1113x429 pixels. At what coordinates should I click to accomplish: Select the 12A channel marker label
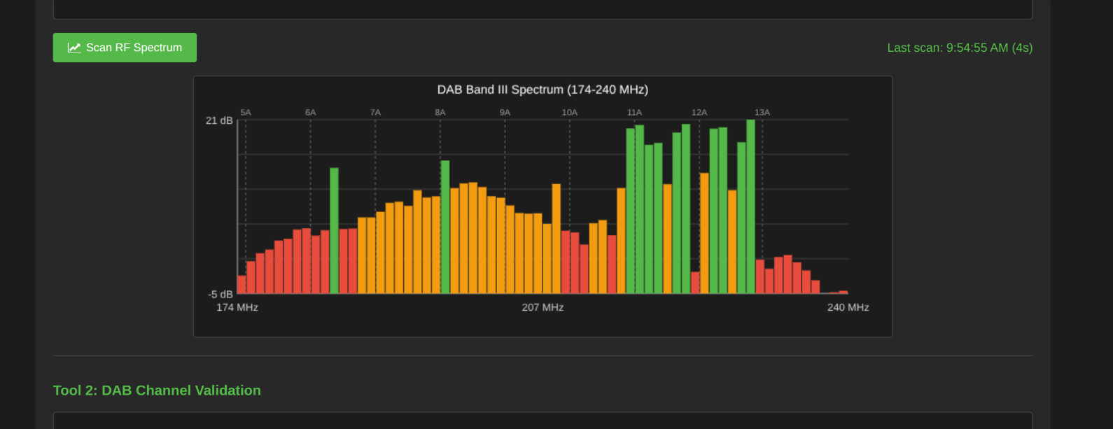pyautogui.click(x=699, y=112)
